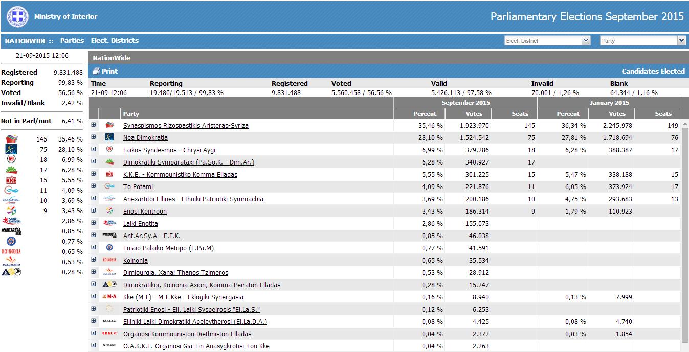Click the K.K.E. party logo in table

109,174
